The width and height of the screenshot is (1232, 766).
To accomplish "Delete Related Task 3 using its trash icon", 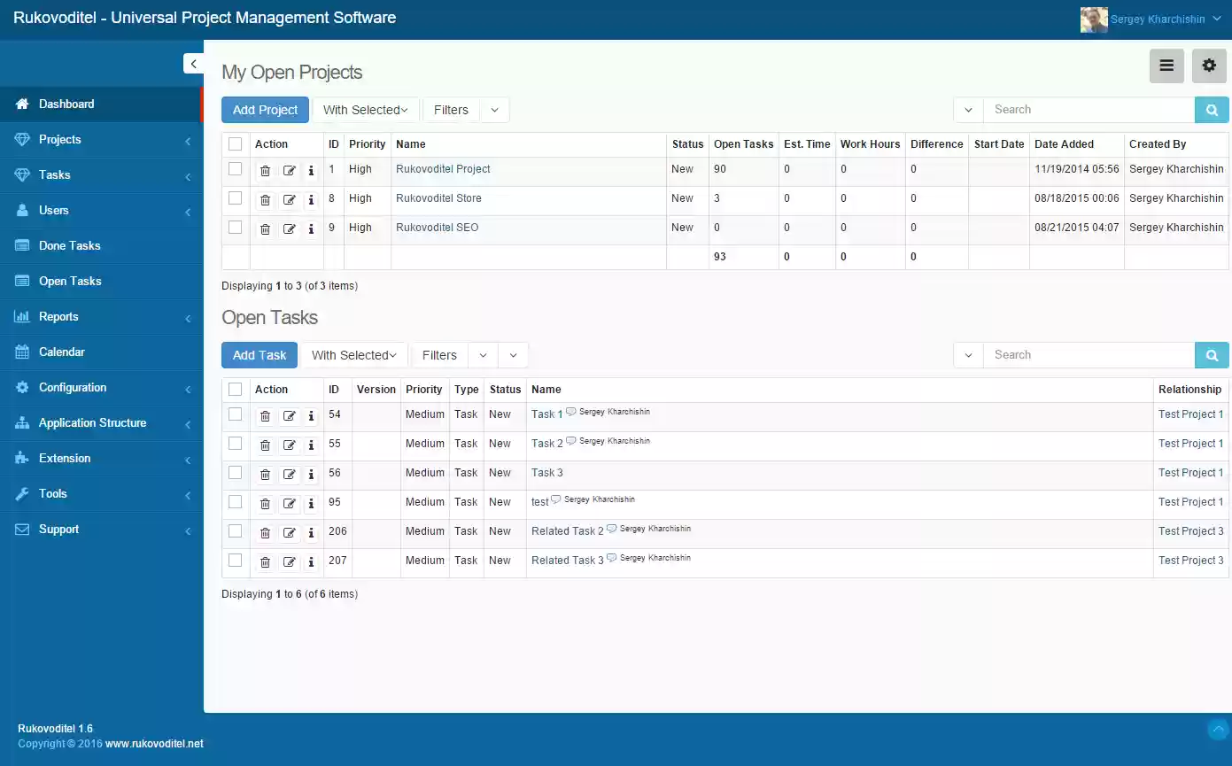I will (265, 561).
